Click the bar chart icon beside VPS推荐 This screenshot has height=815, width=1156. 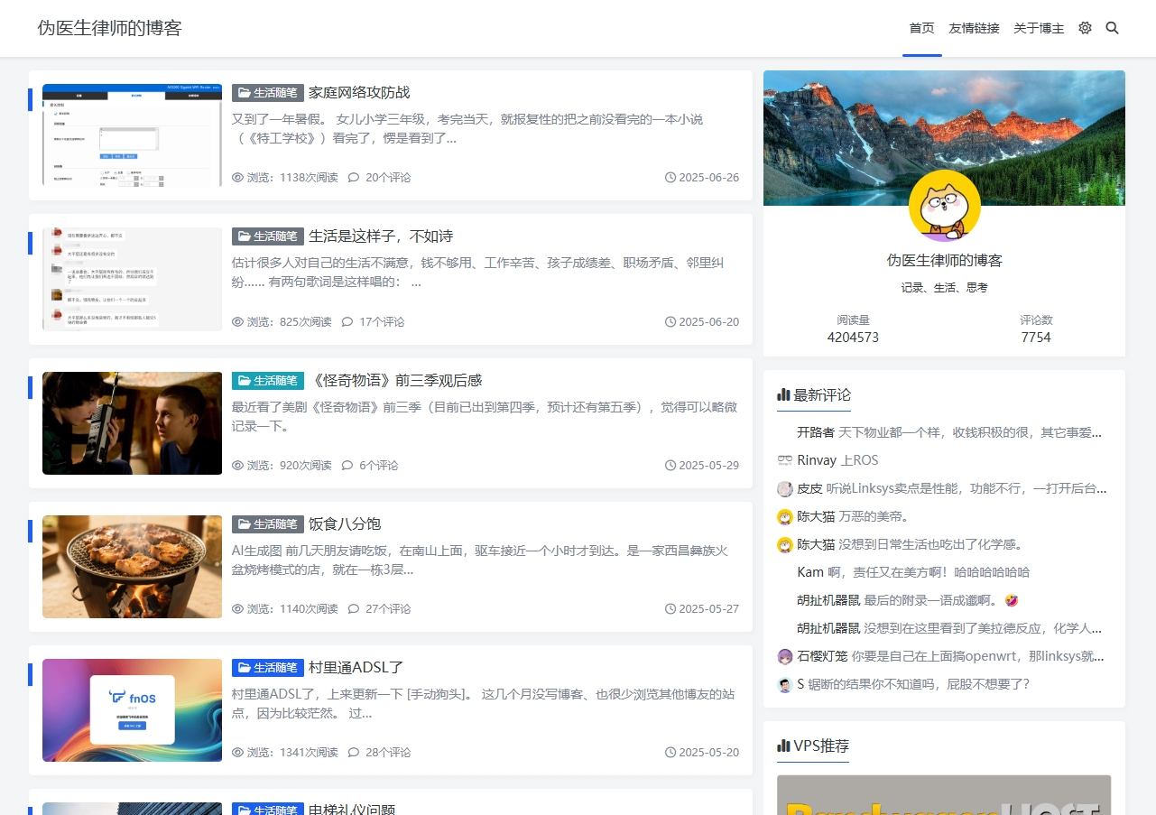[x=781, y=746]
